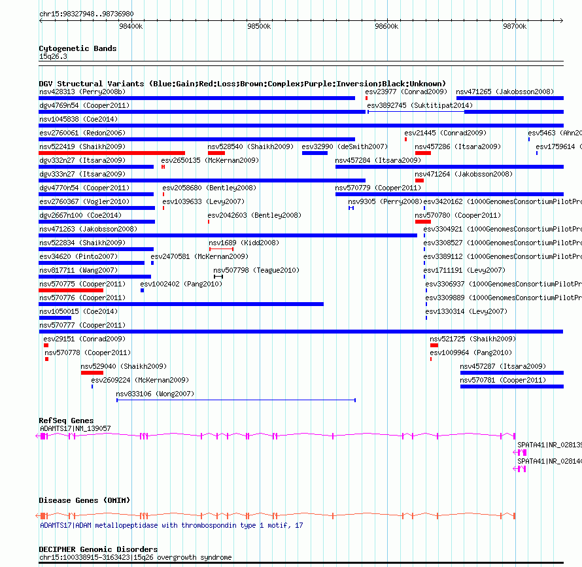
Task: Click the RefSeq Genes track title
Action: coord(66,421)
